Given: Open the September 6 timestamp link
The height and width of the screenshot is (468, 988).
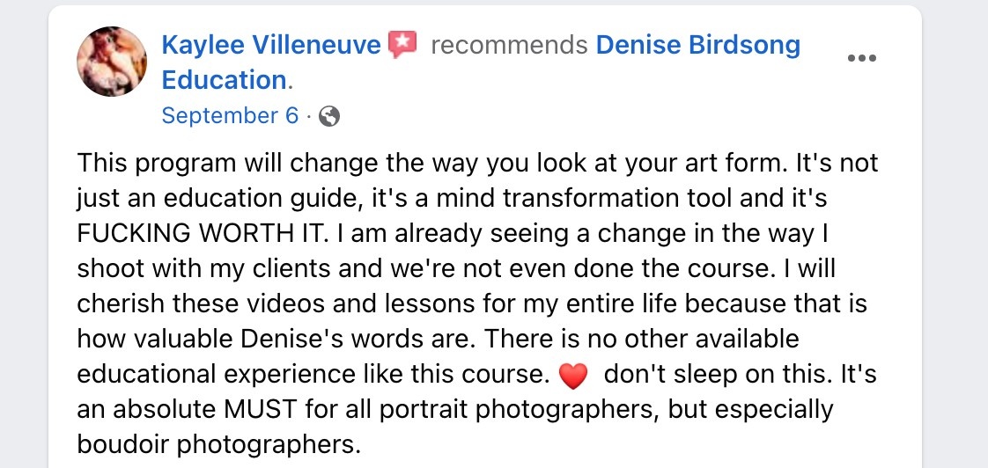Looking at the screenshot, I should pos(231,116).
